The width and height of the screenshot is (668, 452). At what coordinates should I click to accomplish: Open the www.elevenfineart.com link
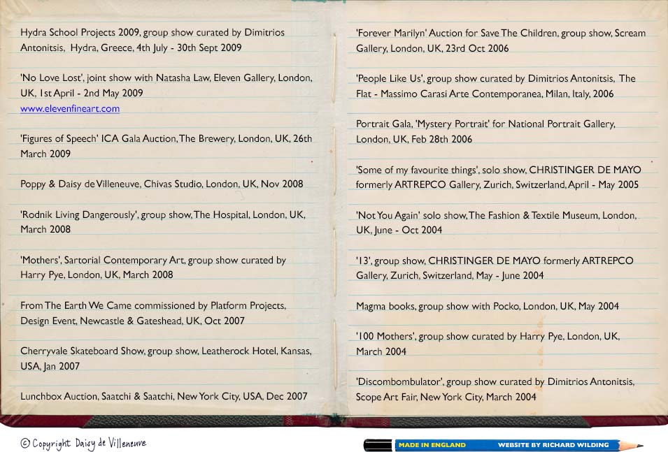[x=70, y=109]
